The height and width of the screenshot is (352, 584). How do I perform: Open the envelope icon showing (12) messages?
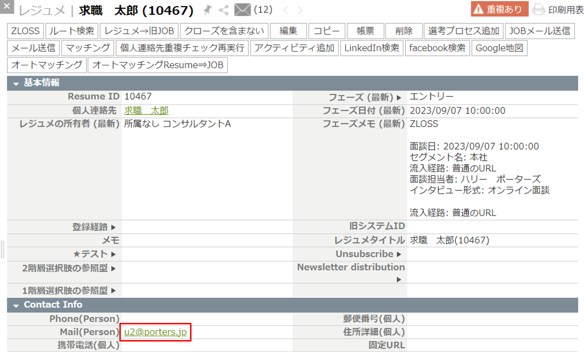[243, 10]
